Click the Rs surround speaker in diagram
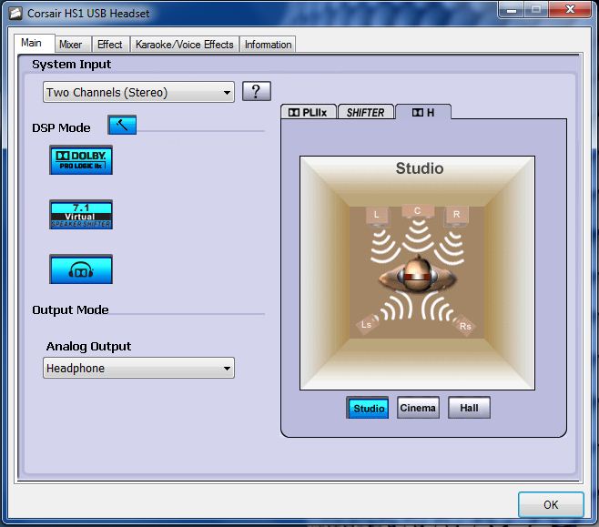Viewport: 599px width, 527px height. [465, 326]
